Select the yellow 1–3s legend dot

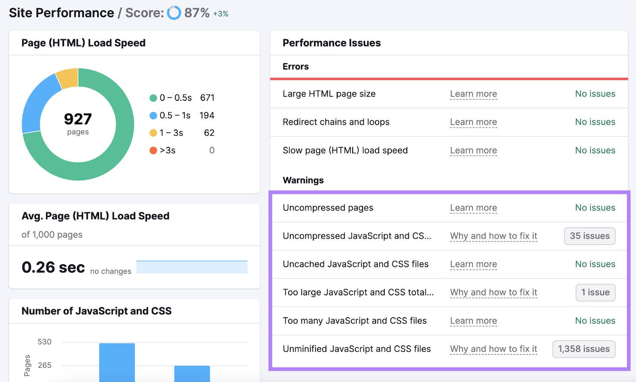click(x=153, y=133)
